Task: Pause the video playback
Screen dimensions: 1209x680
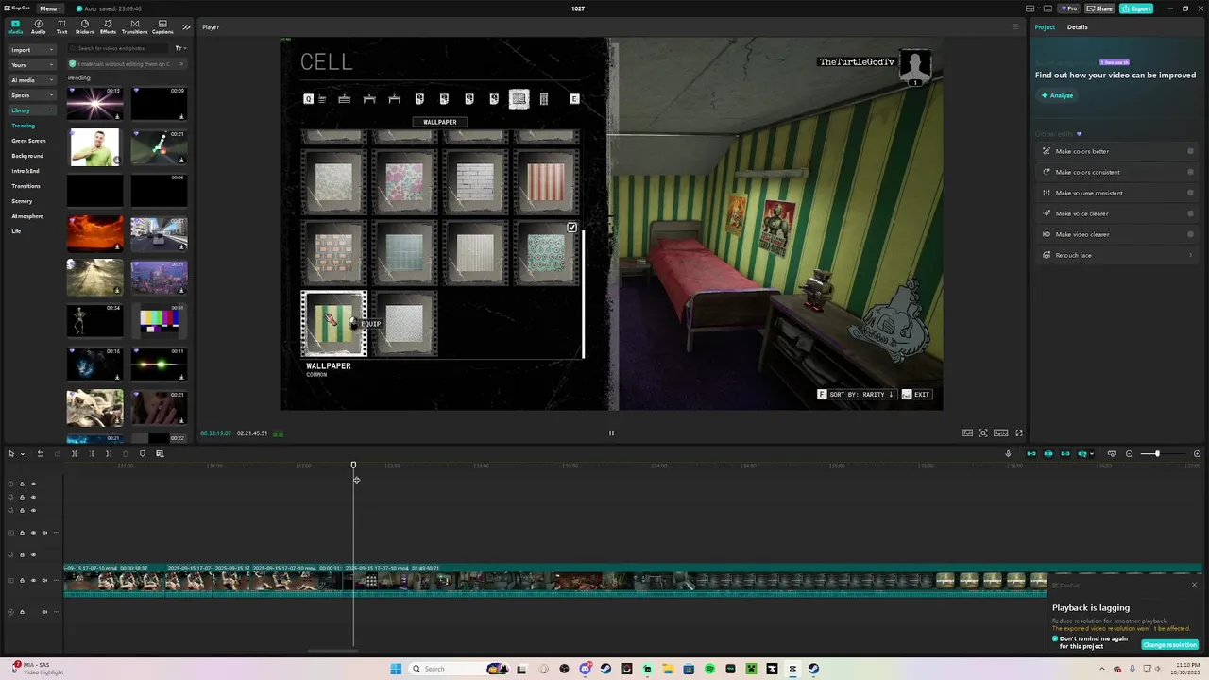Action: pyautogui.click(x=611, y=433)
